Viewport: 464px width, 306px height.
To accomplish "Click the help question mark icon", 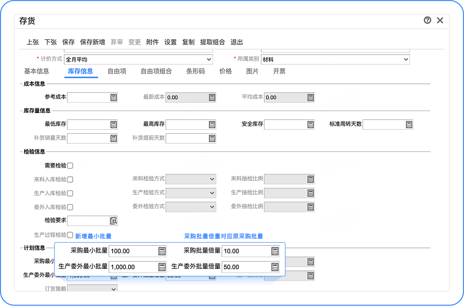I will pos(427,20).
